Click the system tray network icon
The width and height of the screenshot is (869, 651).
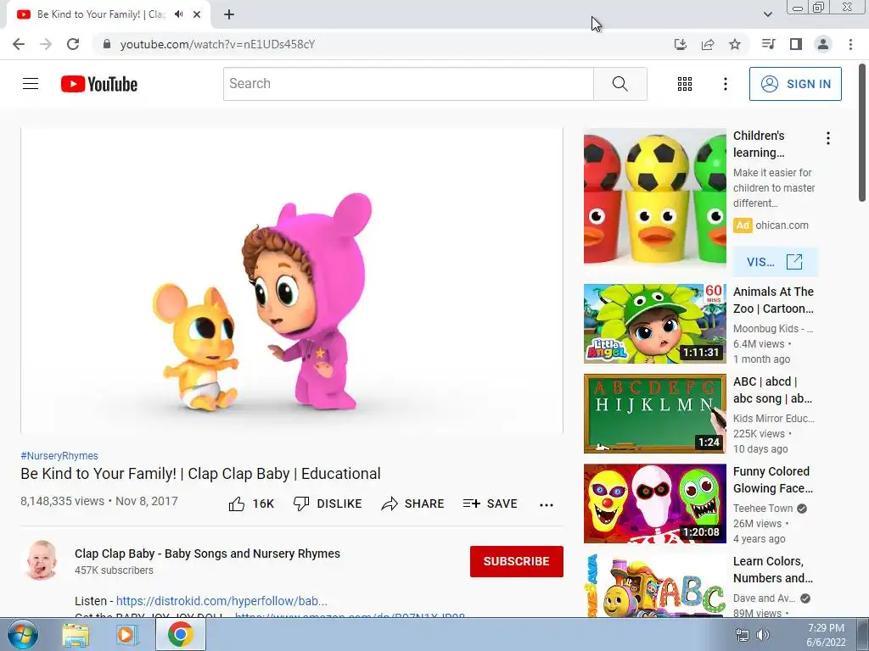[x=742, y=635]
